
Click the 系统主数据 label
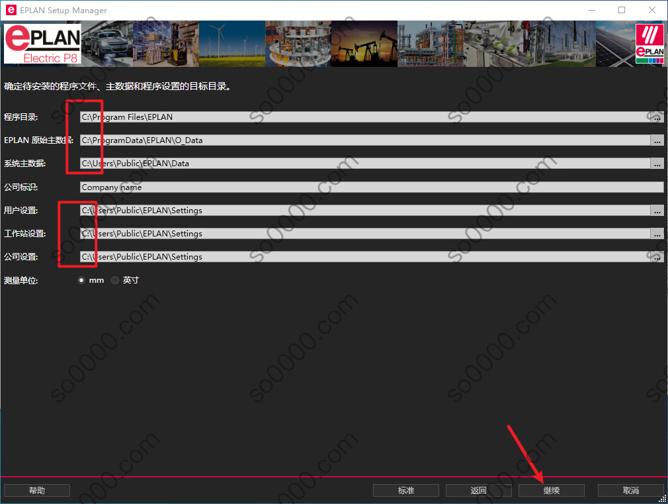(x=24, y=164)
